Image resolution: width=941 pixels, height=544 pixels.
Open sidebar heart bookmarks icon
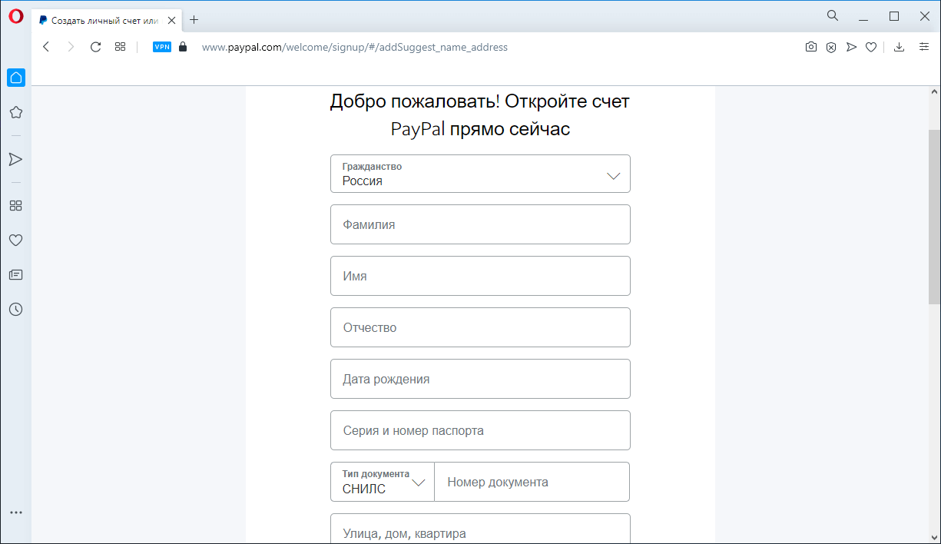[x=15, y=240]
